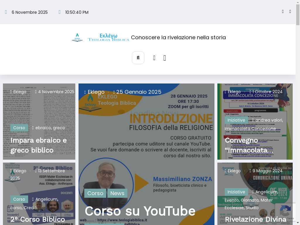The height and width of the screenshot is (225, 300).
Task: Open the 'Corso su YouTube' featured post title
Action: pos(140,211)
